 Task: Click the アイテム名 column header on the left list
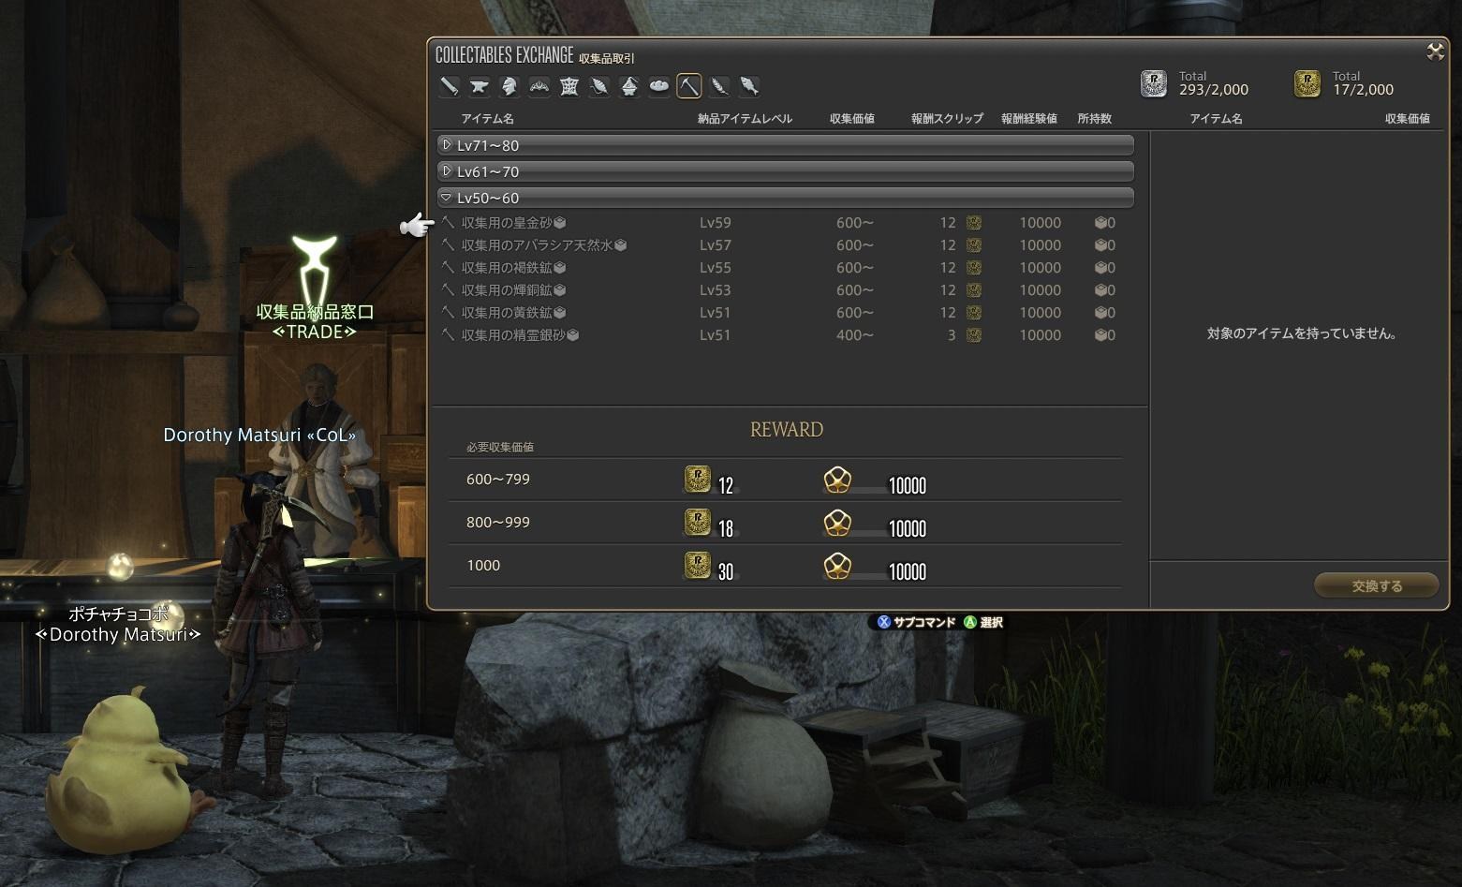pos(487,119)
